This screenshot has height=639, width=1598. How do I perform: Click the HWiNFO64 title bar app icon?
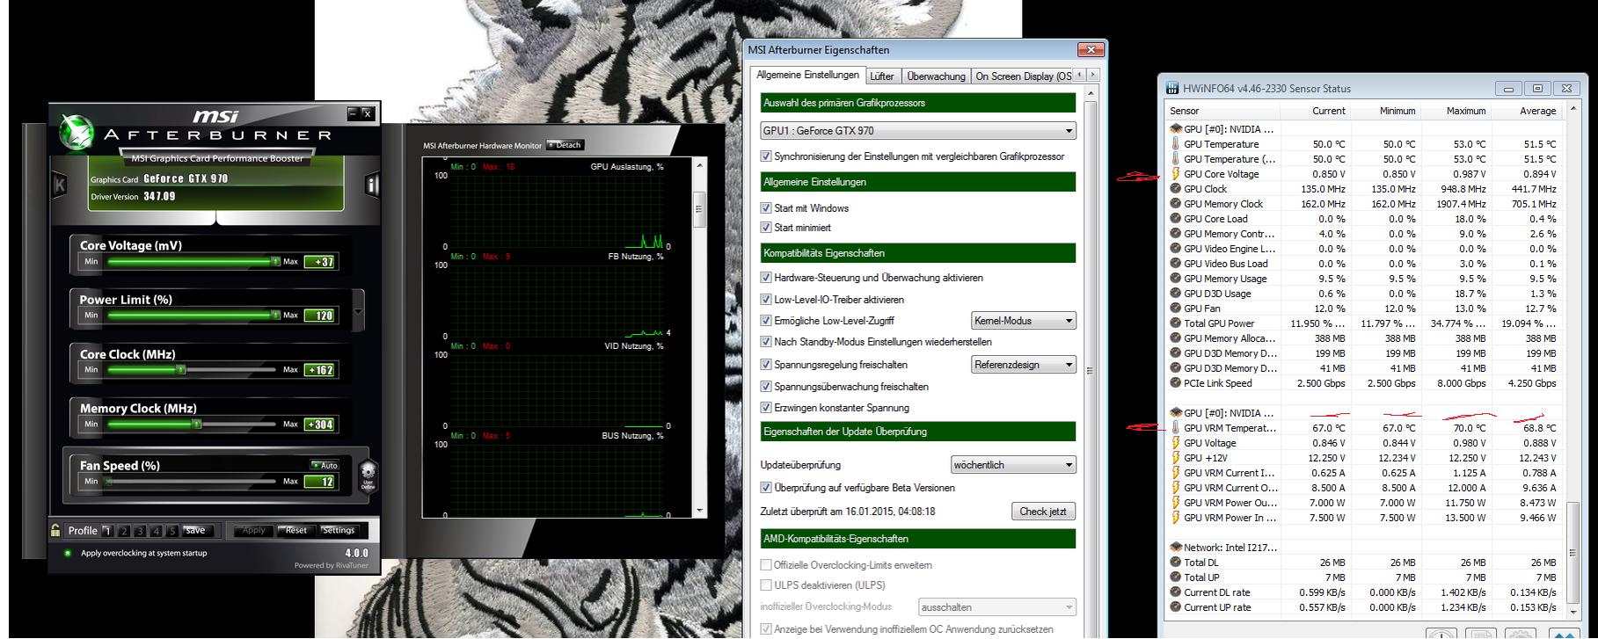[1172, 89]
